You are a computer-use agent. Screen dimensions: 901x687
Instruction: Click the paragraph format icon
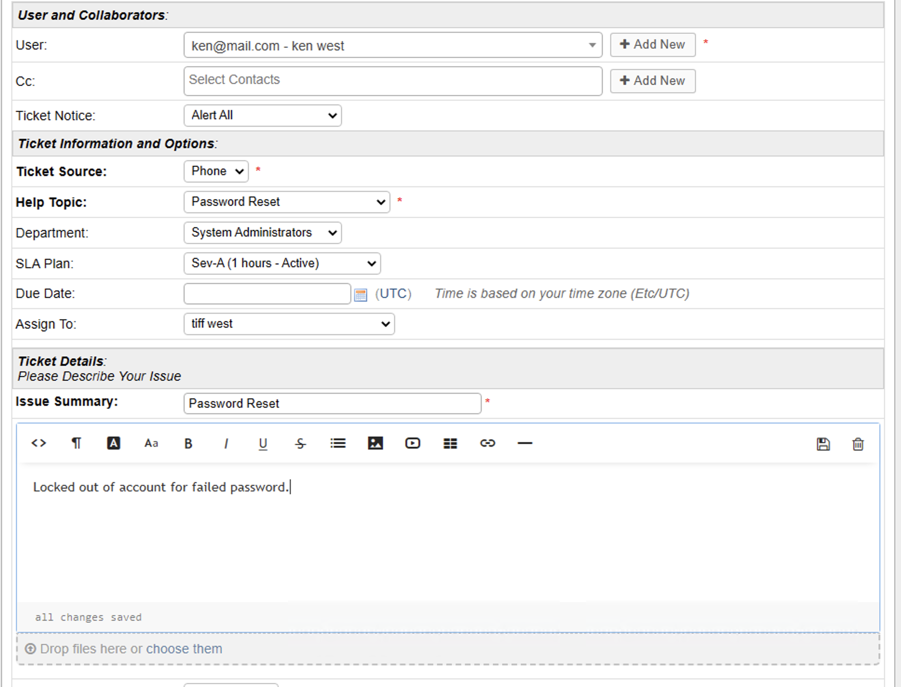coord(76,443)
